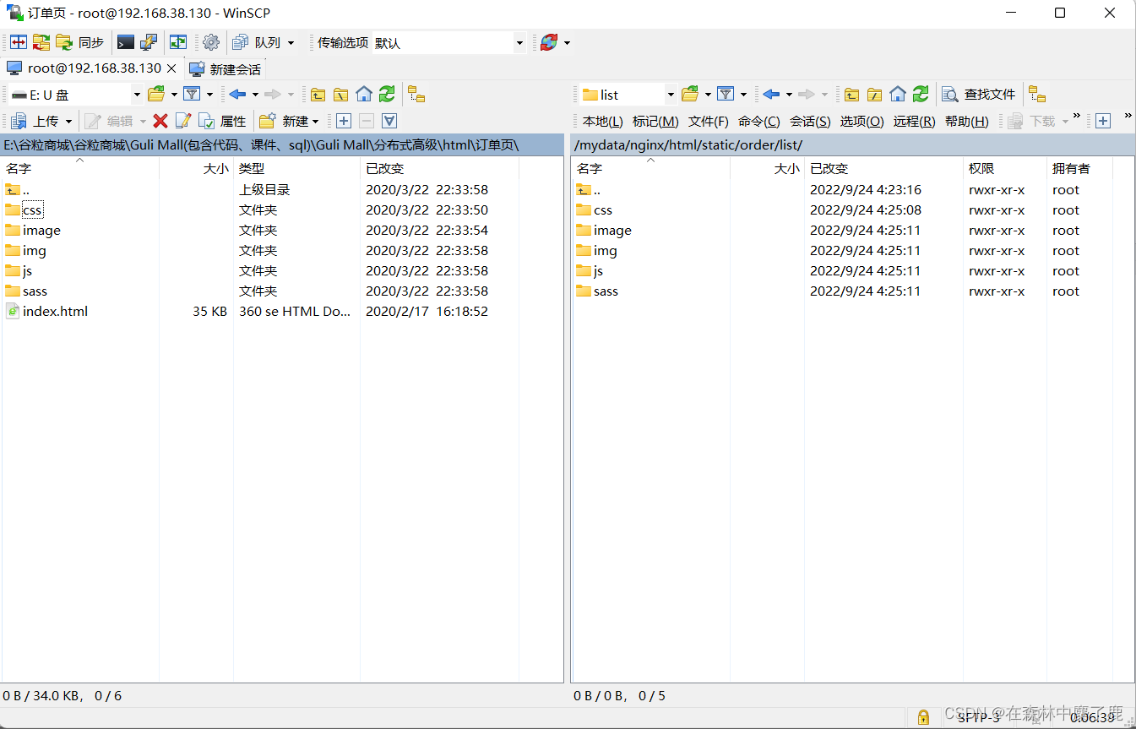Click the lock icon in the status bar
Screen dimensions: 1136x729
[x=923, y=717]
